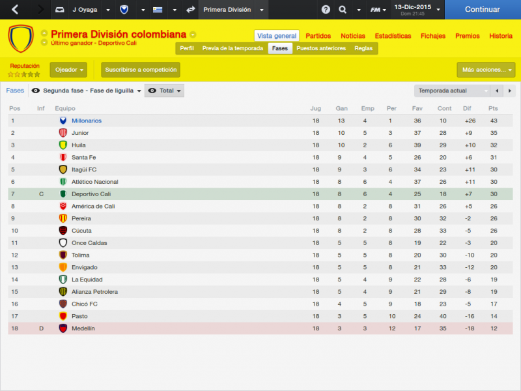Open the Ojeador dropdown
This screenshot has width=521, height=391.
click(x=68, y=70)
